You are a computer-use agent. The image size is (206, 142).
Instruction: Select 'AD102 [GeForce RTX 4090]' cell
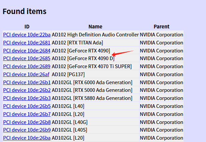click(95, 51)
